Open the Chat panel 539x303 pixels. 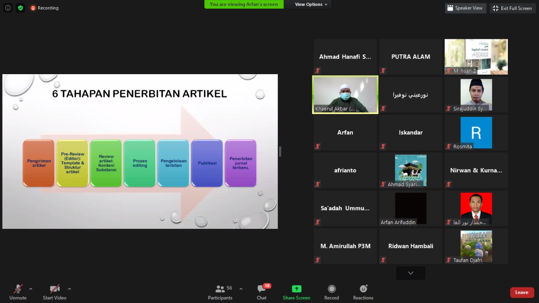pos(261,292)
